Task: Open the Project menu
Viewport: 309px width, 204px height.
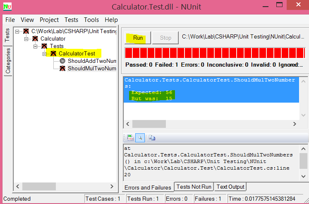Action: [x=49, y=20]
